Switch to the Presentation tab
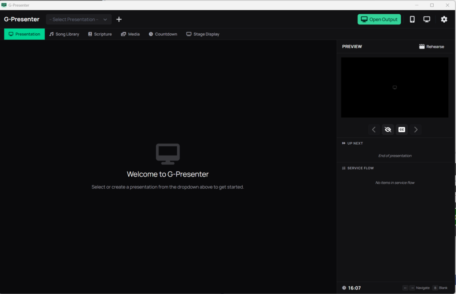 [24, 34]
